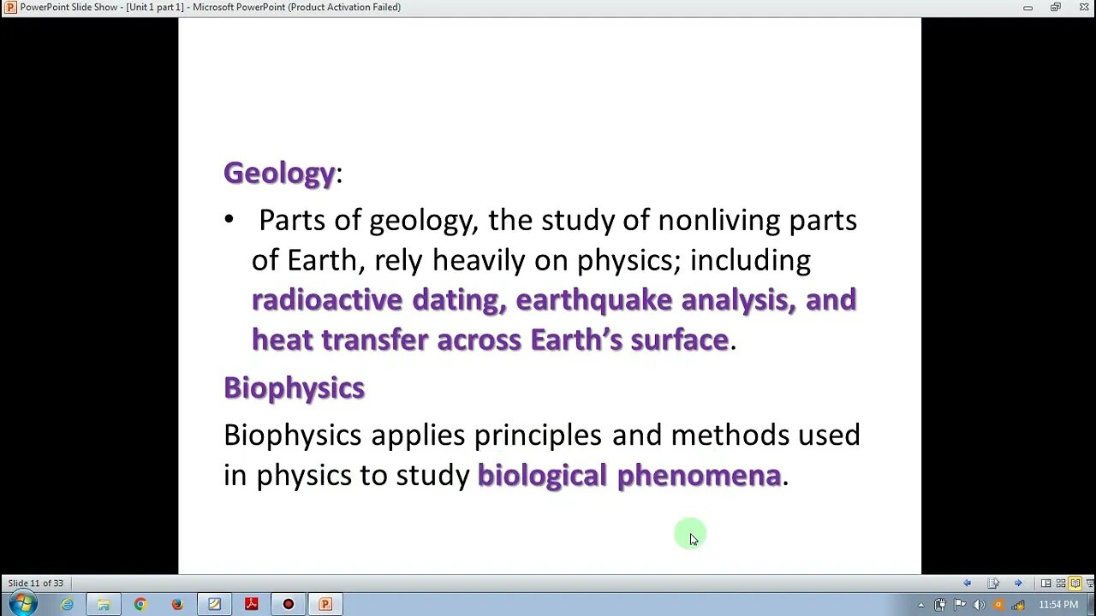The height and width of the screenshot is (616, 1096).
Task: Open the network signal tray icon
Action: point(1018,605)
